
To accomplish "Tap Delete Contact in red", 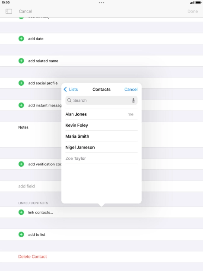I will (x=32, y=257).
